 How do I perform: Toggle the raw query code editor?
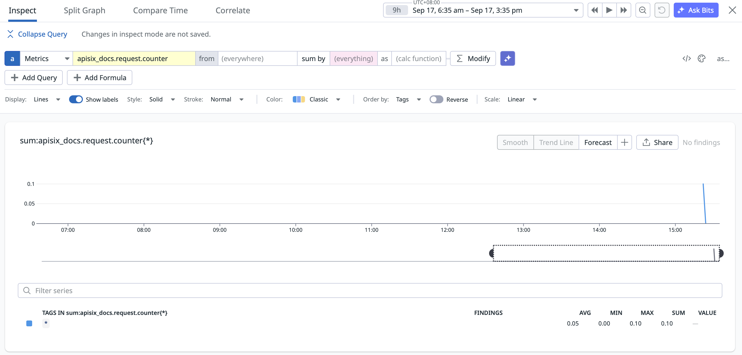(686, 58)
